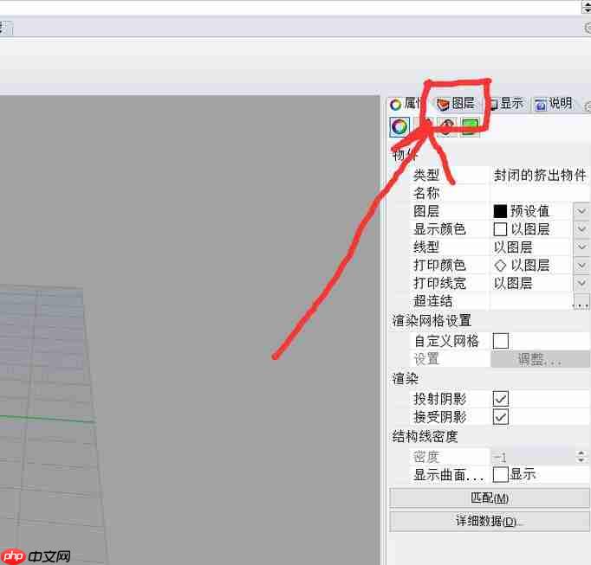The image size is (591, 565).
Task: Click the 密度 value field showing -1
Action: (532, 457)
